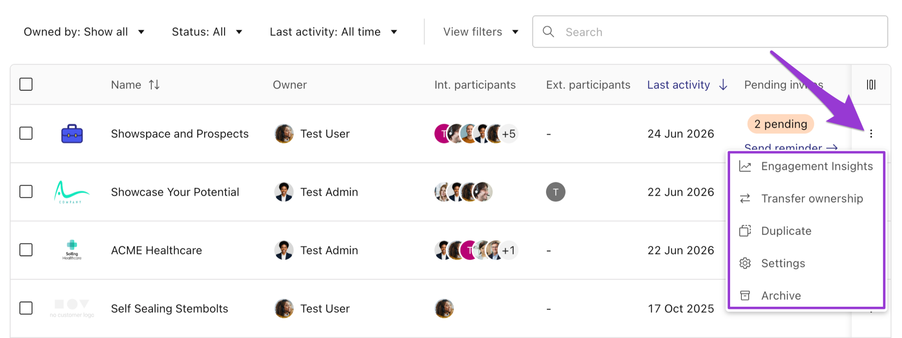Open the column settings icon
Screen dimensions: 902x338
click(871, 85)
